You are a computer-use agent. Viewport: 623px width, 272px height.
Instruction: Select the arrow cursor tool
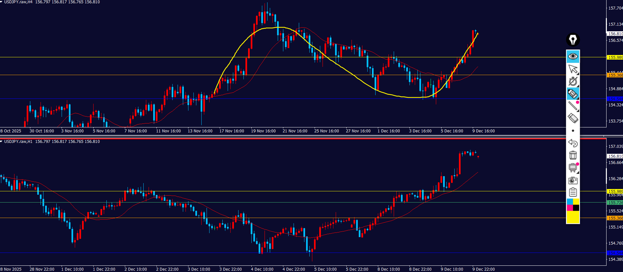click(573, 69)
